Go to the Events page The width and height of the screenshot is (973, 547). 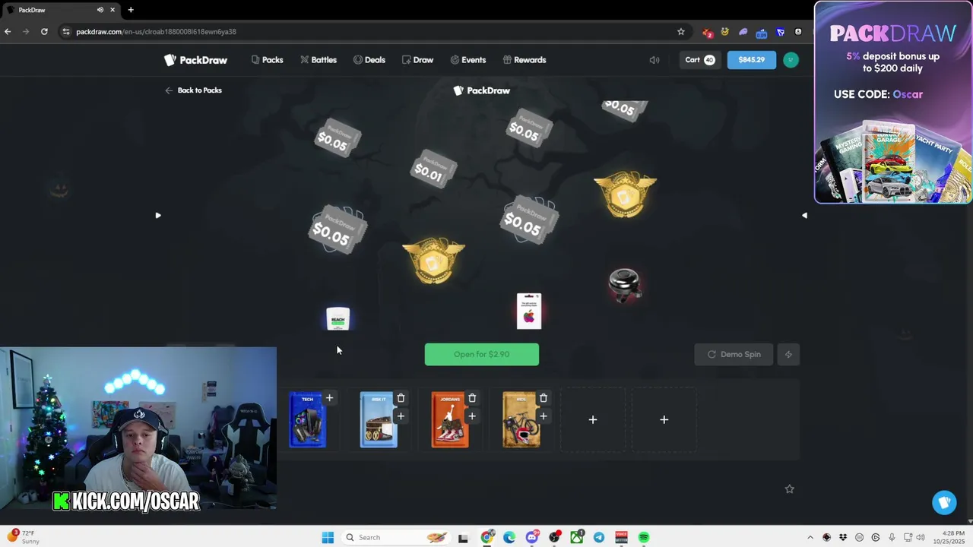point(467,60)
